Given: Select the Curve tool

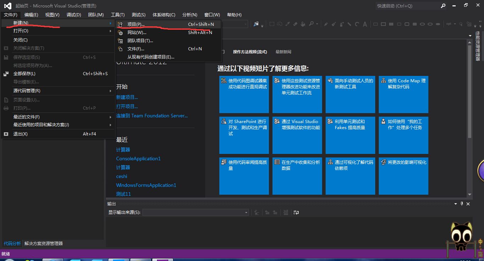Looking at the screenshot, I should 357,24.
